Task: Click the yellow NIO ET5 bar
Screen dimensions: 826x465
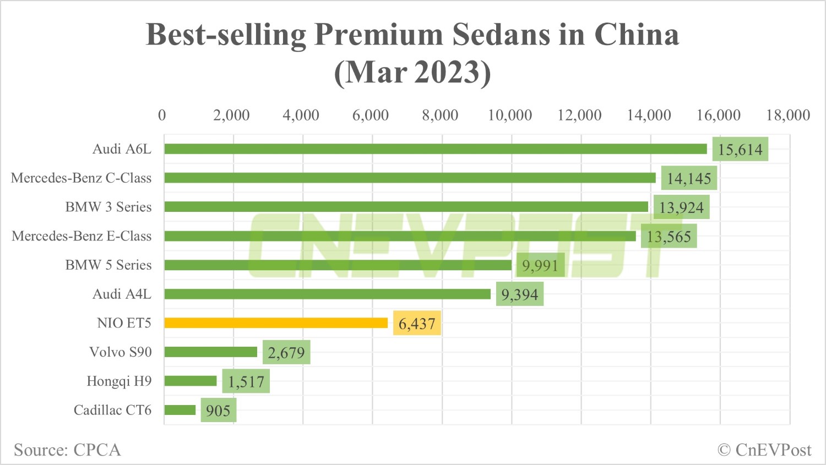Action: click(x=276, y=323)
